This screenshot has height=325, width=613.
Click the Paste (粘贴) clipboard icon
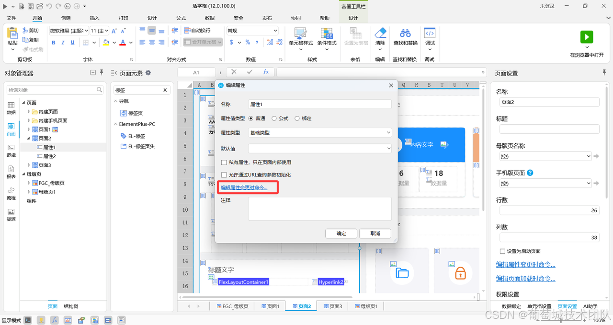[12, 33]
